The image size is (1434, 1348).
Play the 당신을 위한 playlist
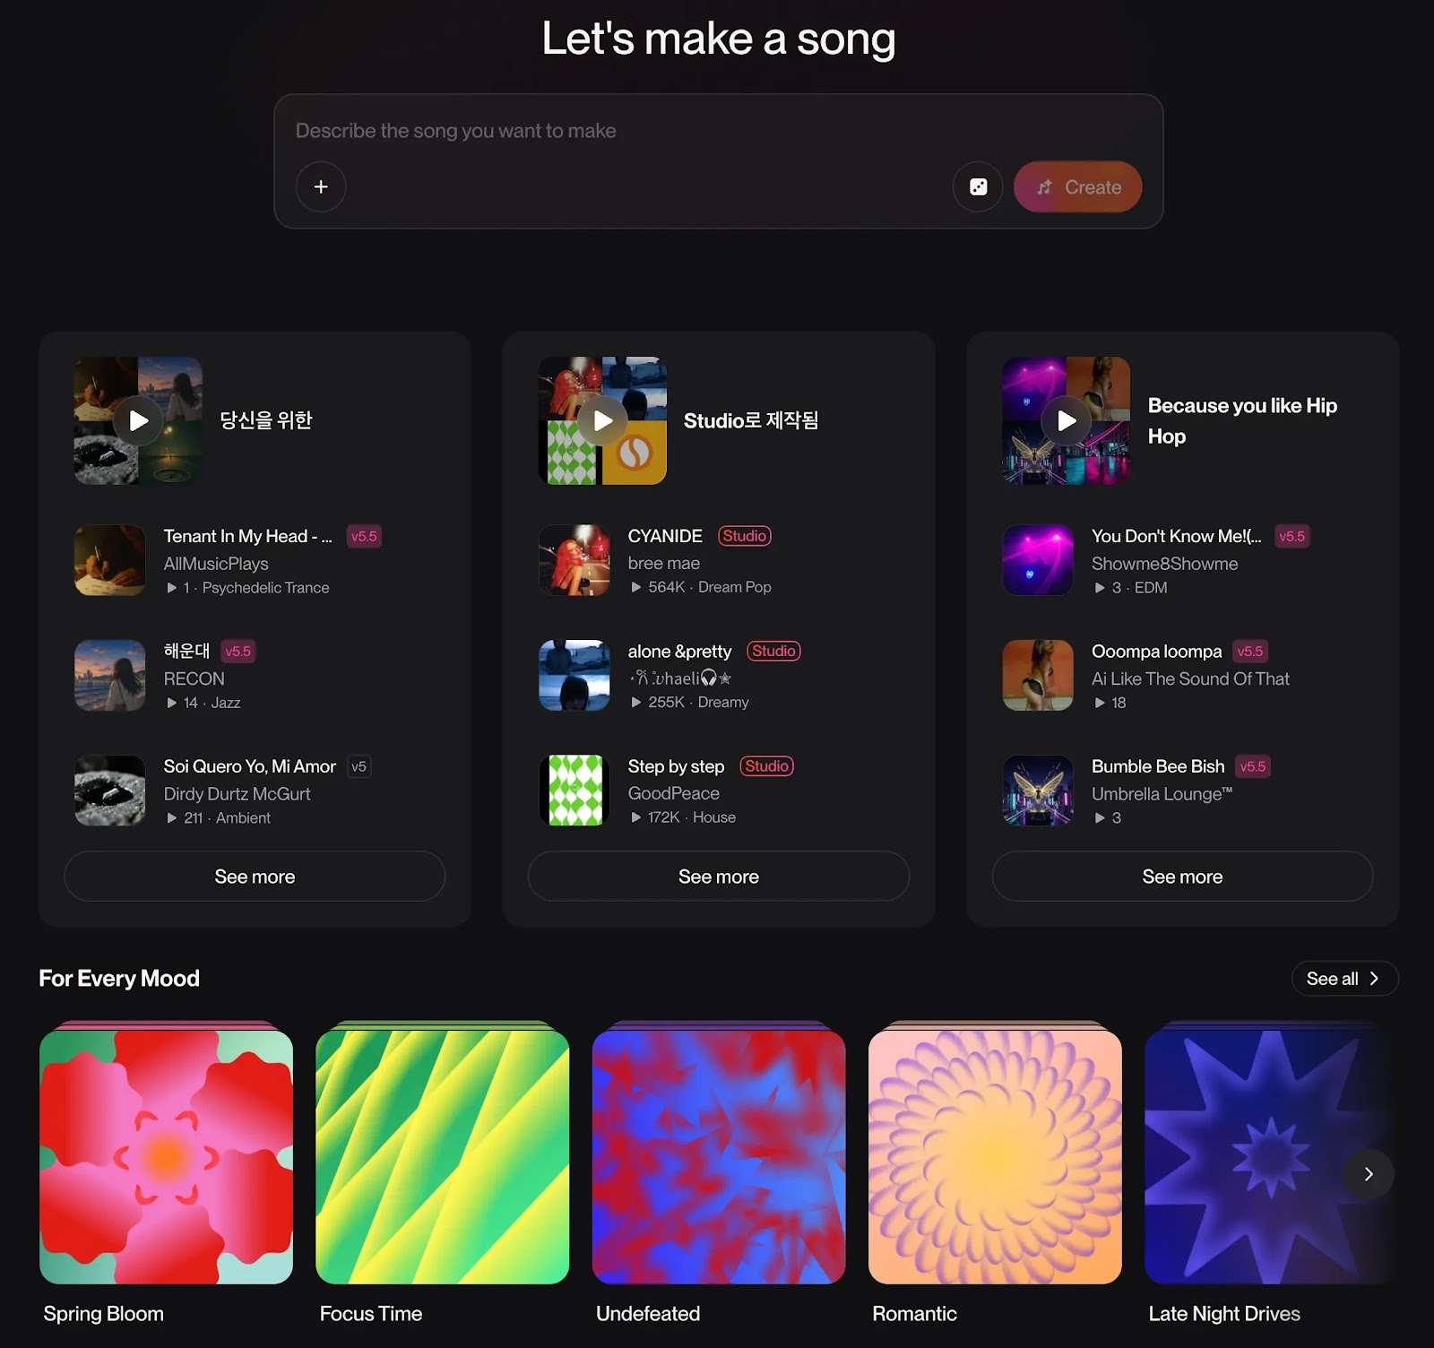click(138, 420)
